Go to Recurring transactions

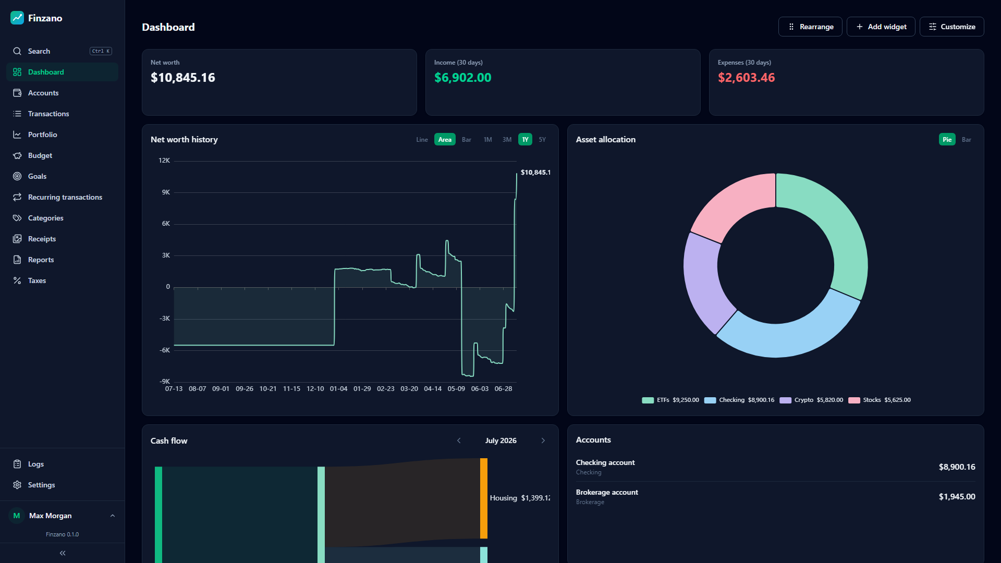tap(63, 197)
